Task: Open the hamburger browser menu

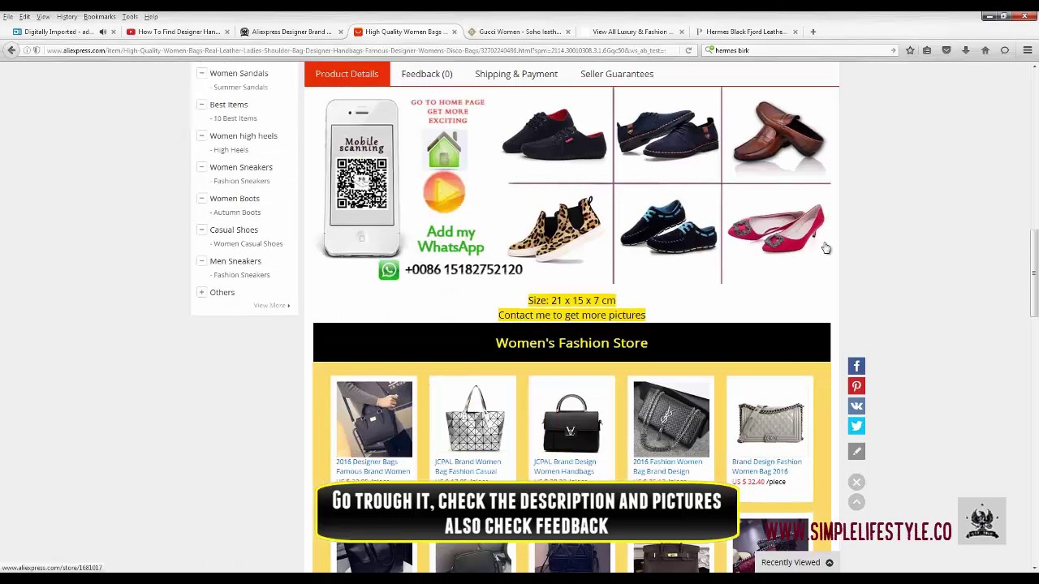Action: click(1028, 50)
